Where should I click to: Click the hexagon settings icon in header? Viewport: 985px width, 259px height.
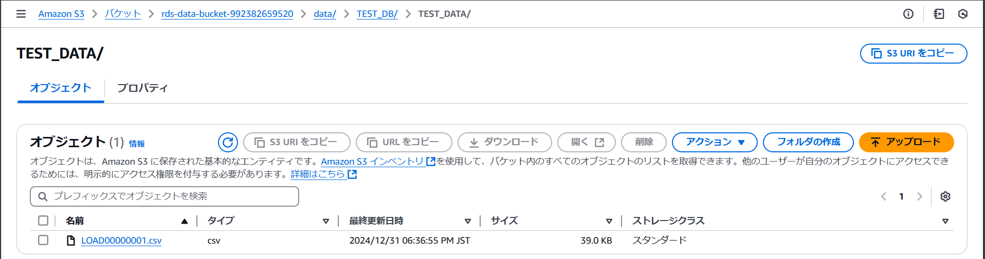963,14
